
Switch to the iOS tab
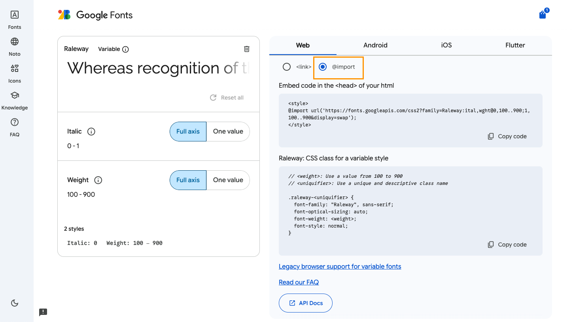coord(446,45)
